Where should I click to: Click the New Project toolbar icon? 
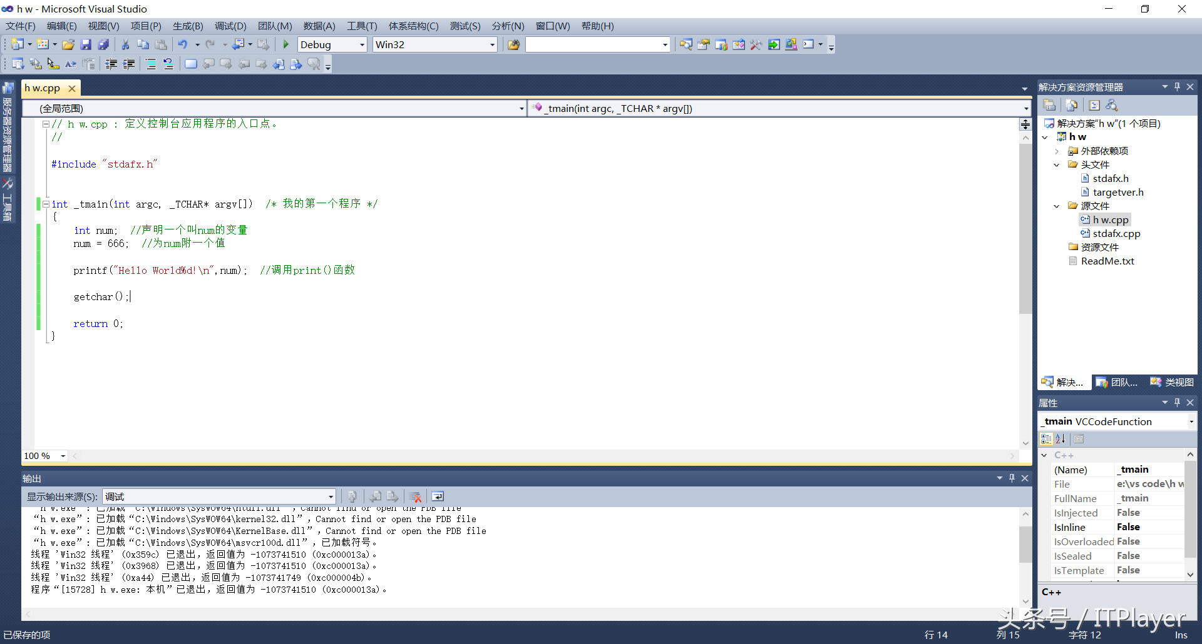(x=18, y=44)
